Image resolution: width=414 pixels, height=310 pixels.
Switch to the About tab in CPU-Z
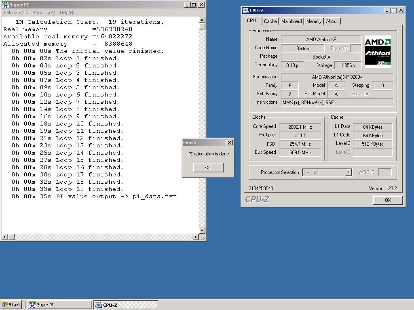point(332,21)
